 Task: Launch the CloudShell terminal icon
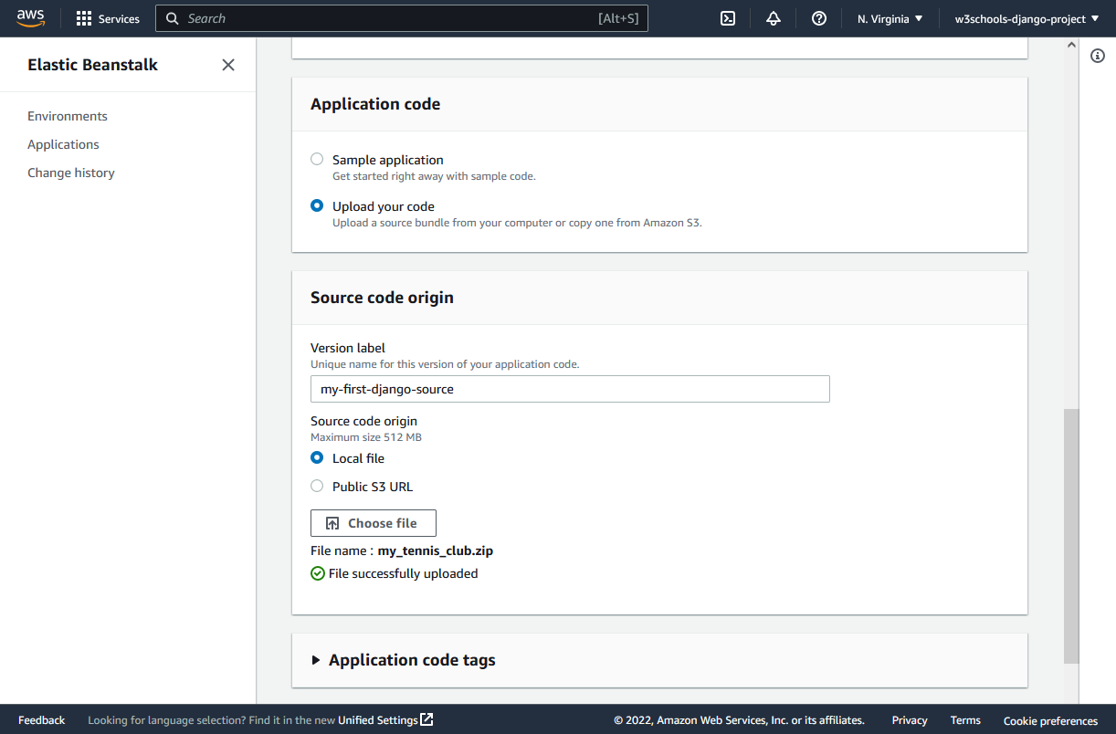728,18
